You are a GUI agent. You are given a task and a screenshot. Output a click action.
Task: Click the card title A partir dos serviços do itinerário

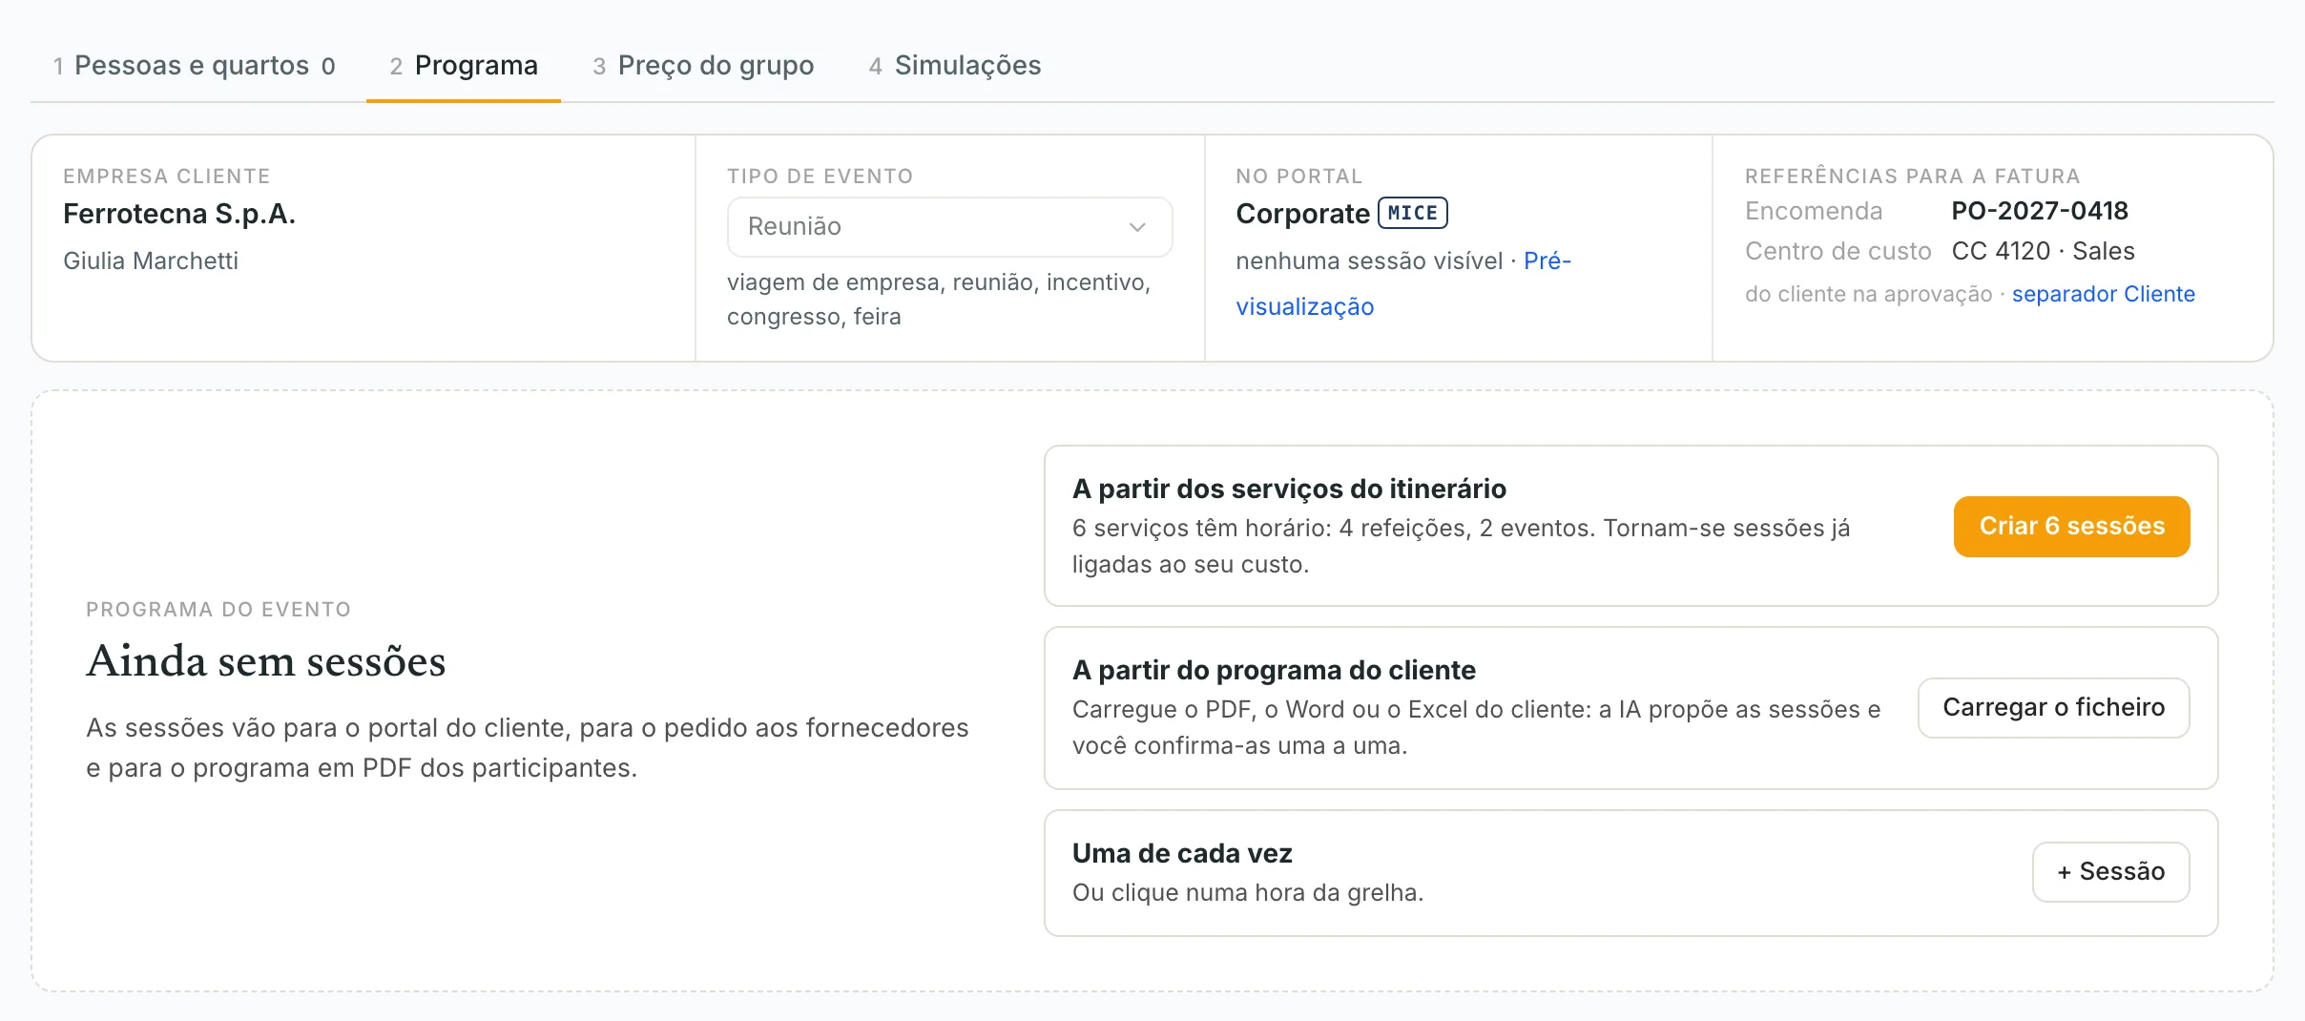click(1289, 489)
